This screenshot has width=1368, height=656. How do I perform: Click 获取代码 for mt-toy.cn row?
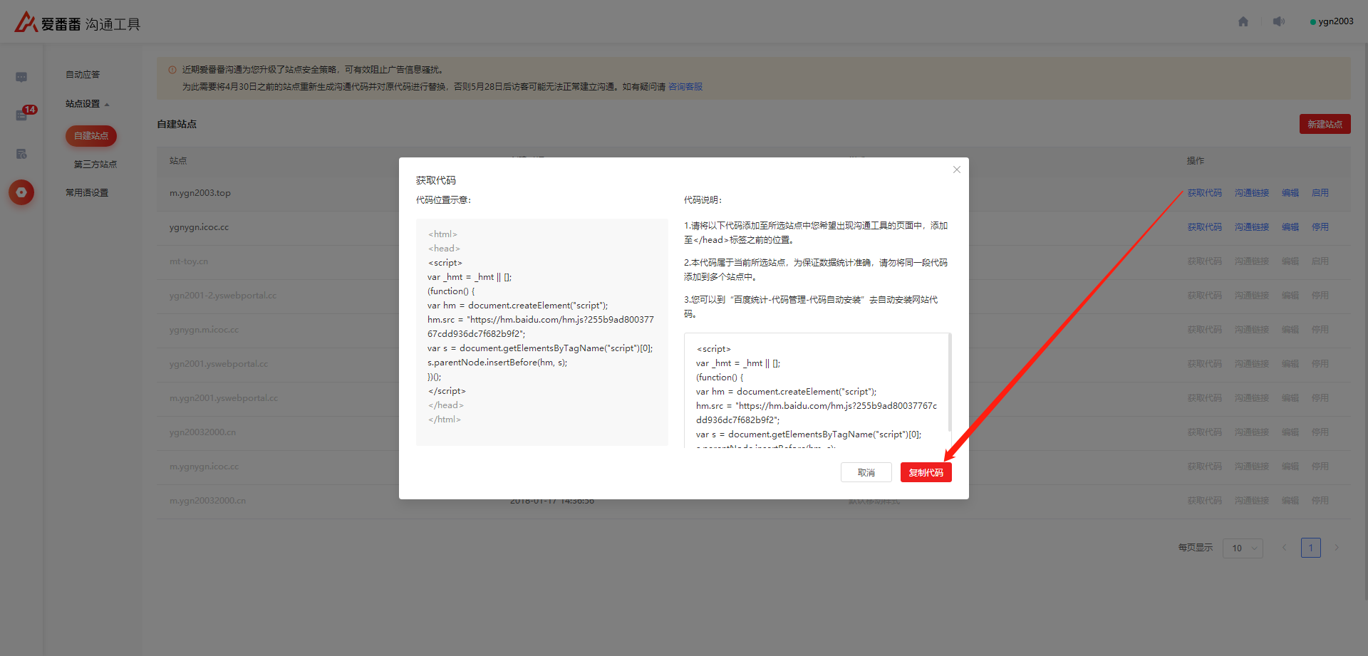(1204, 261)
